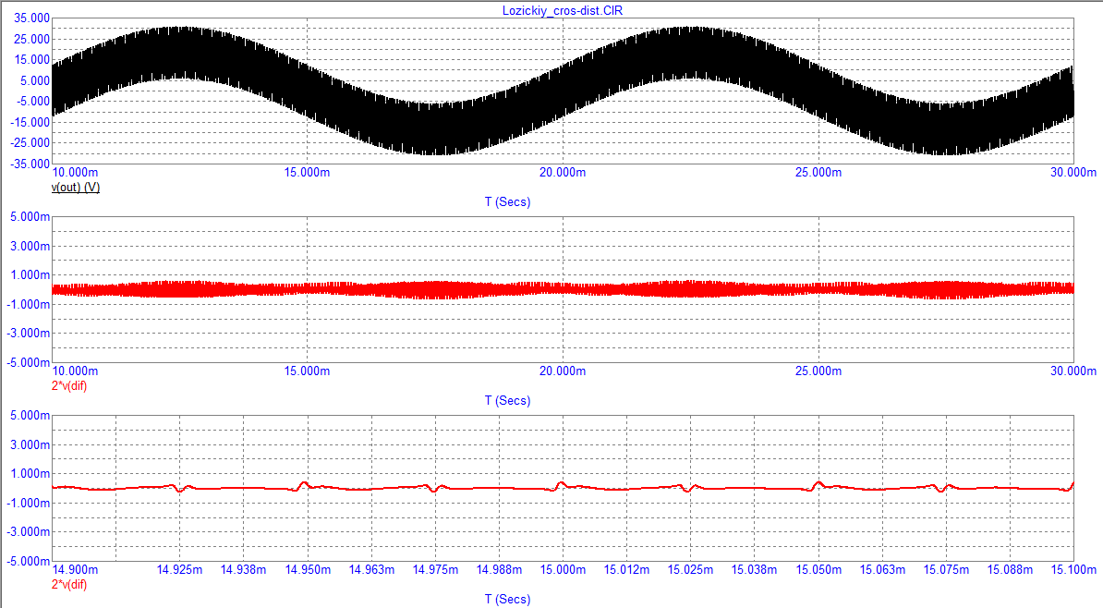Click the 14.938m time axis tick
This screenshot has height=608, width=1103.
(243, 569)
